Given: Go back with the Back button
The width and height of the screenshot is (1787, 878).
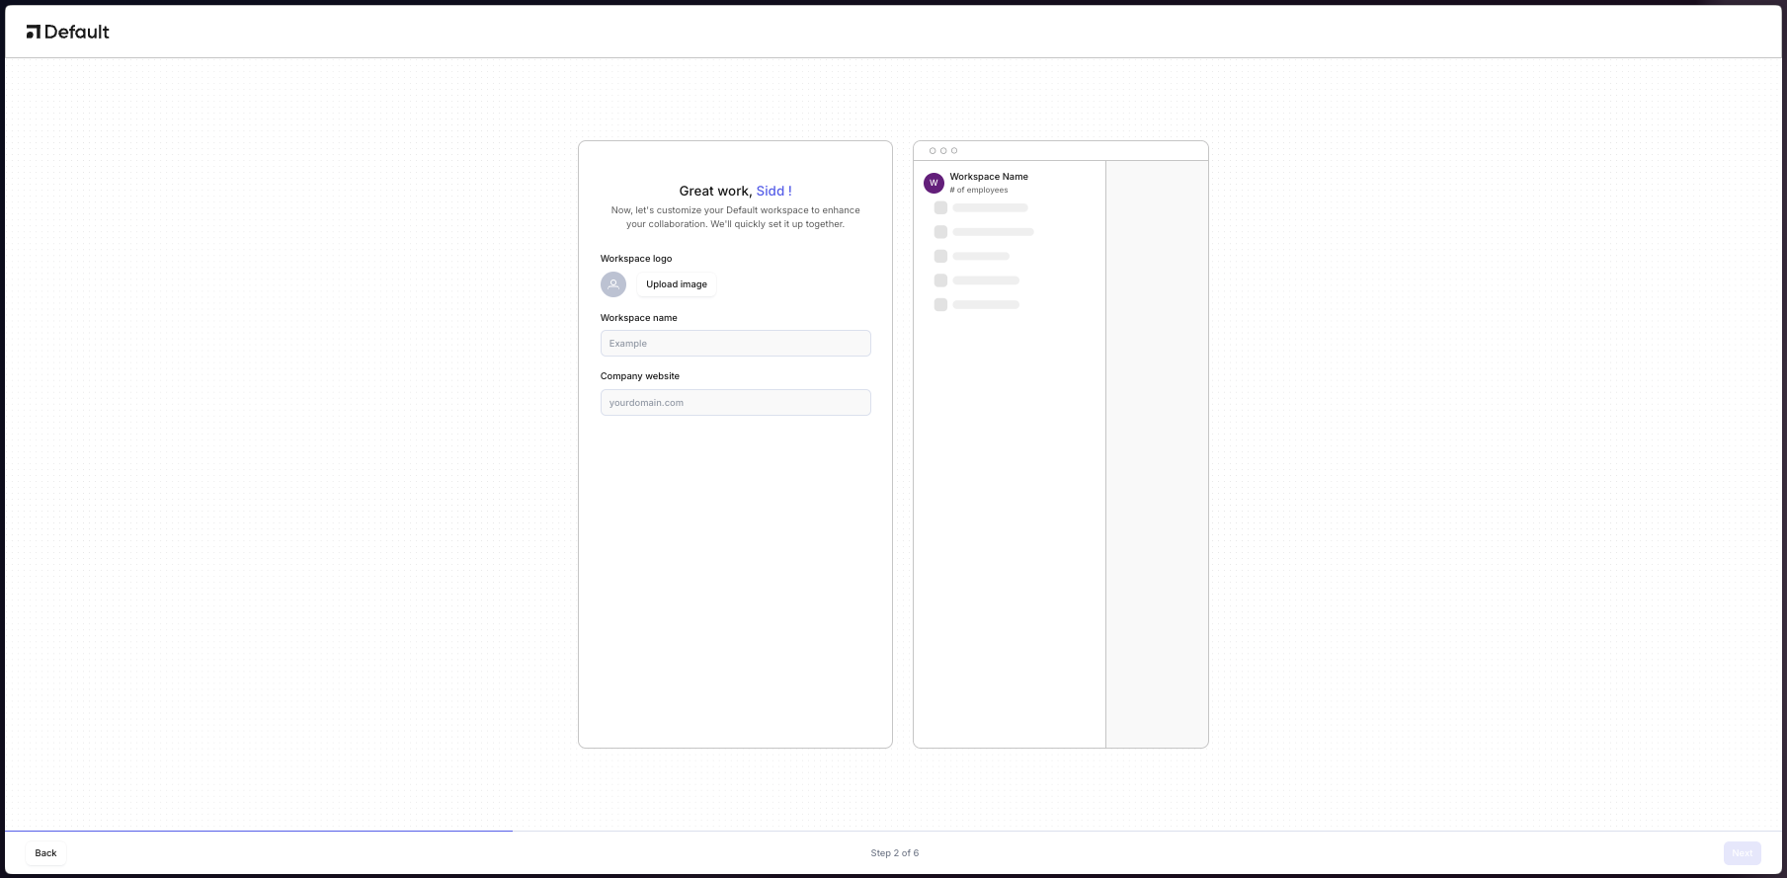Looking at the screenshot, I should [45, 853].
